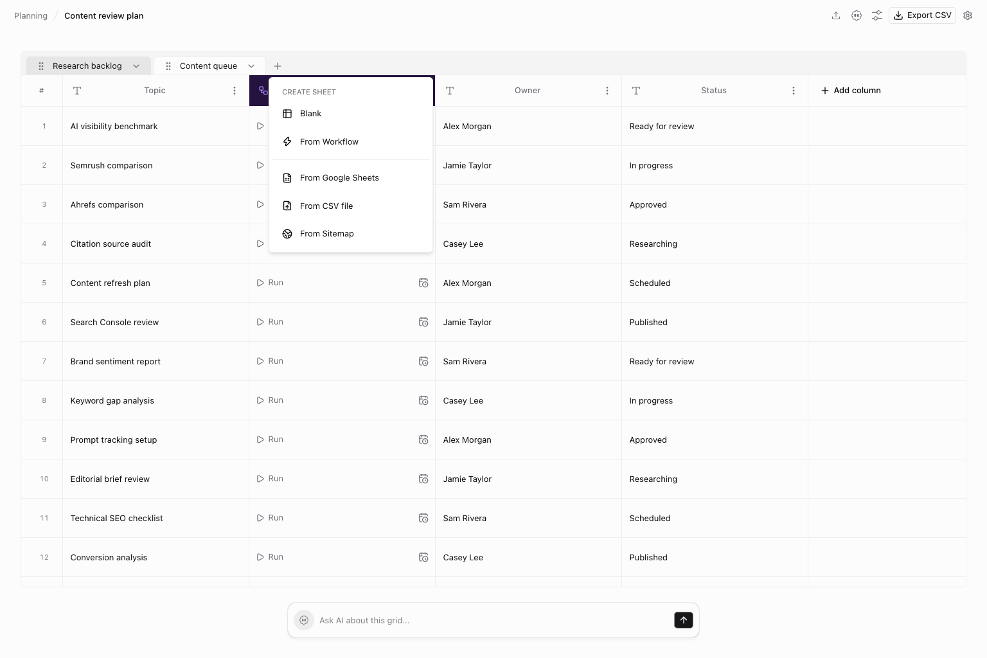Click play icon in AI visibility benchmark row
Viewport: 987px width, 658px height.
click(x=260, y=126)
